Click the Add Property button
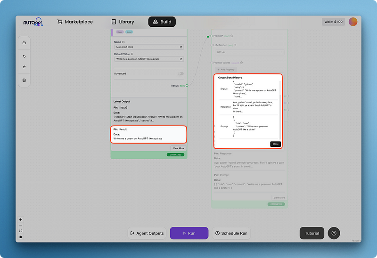 click(226, 69)
